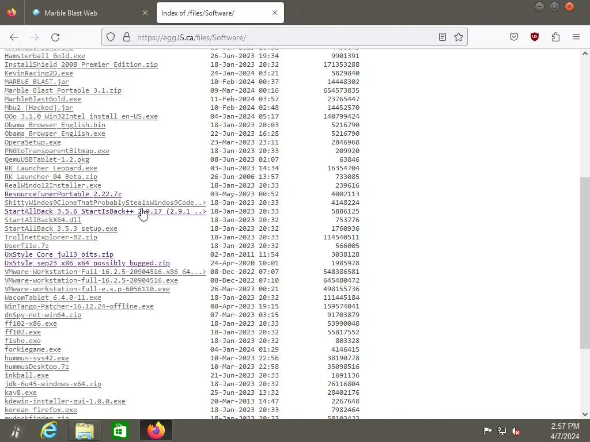Click korean_firefox.exe link
This screenshot has width=590, height=442.
coord(41,410)
